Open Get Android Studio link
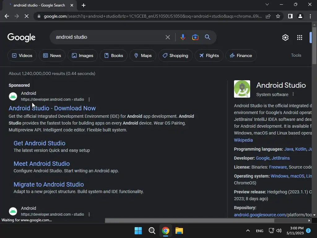The width and height of the screenshot is (317, 238). pyautogui.click(x=39, y=143)
